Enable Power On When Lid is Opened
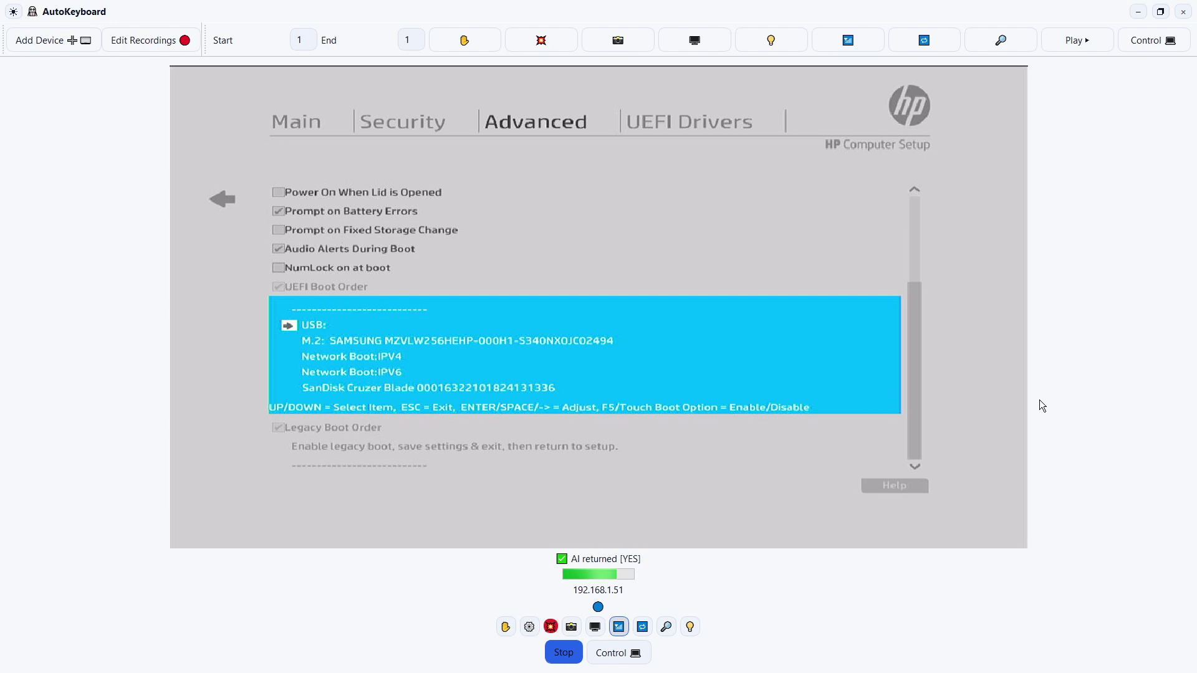Image resolution: width=1197 pixels, height=673 pixels. (x=278, y=192)
